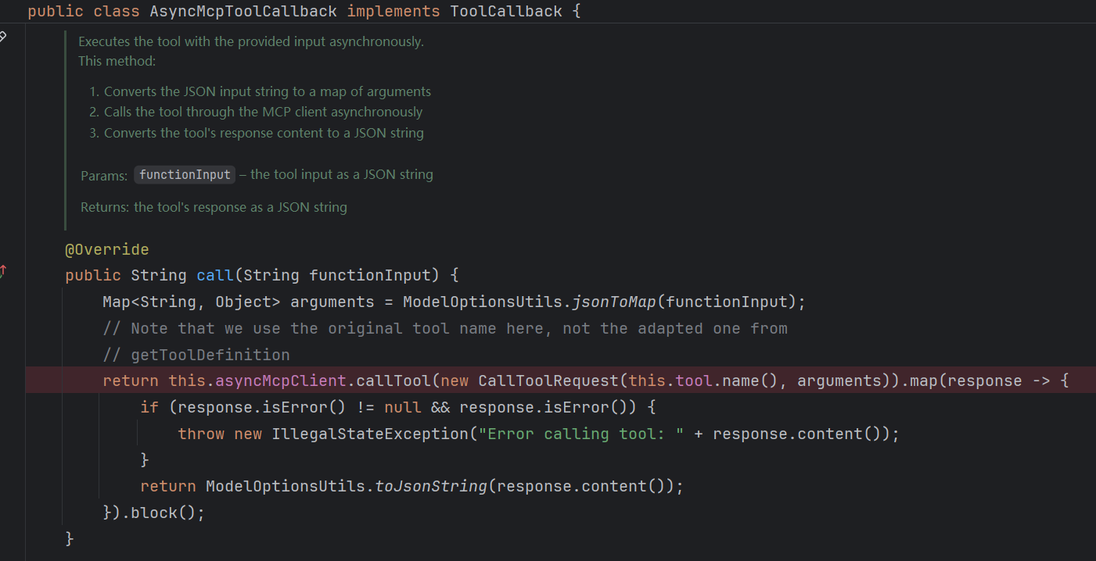Click the callTool method call
1096x561 pixels.
point(393,381)
